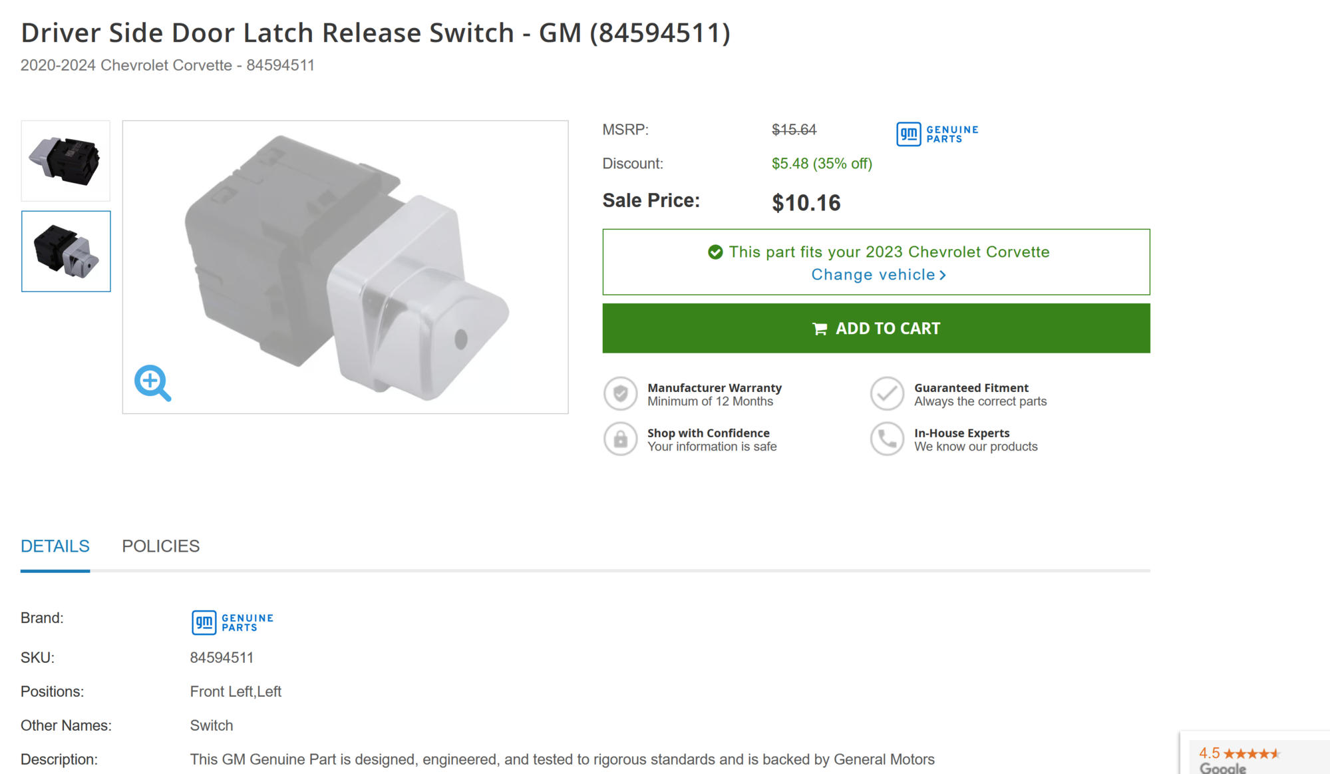The height and width of the screenshot is (774, 1330).
Task: Select the second product thumbnail image
Action: (x=65, y=252)
